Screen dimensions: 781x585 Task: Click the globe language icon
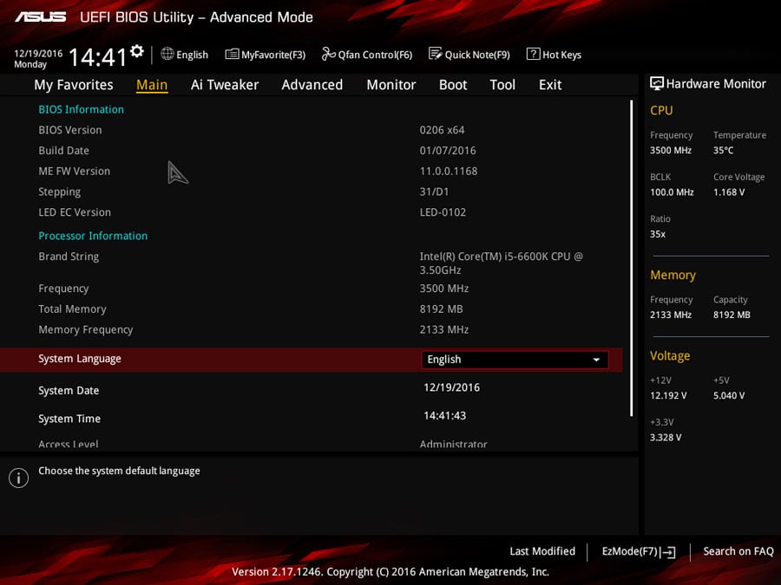pos(167,54)
